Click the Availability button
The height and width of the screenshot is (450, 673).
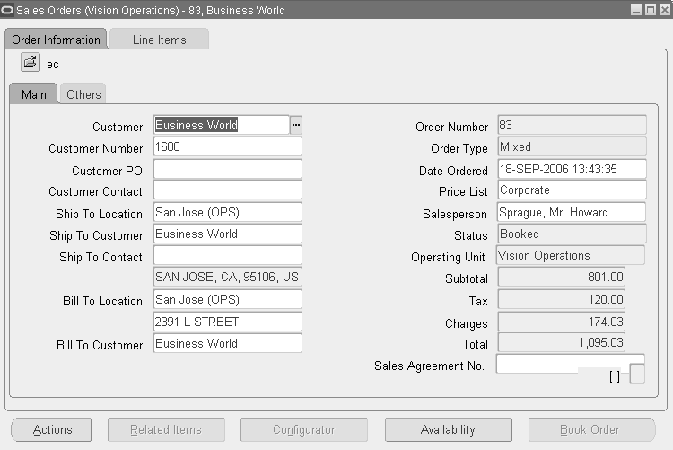pos(449,430)
